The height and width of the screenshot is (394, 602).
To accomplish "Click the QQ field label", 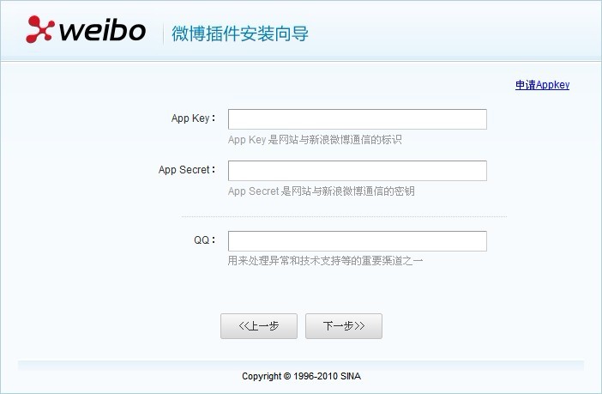I will point(203,240).
